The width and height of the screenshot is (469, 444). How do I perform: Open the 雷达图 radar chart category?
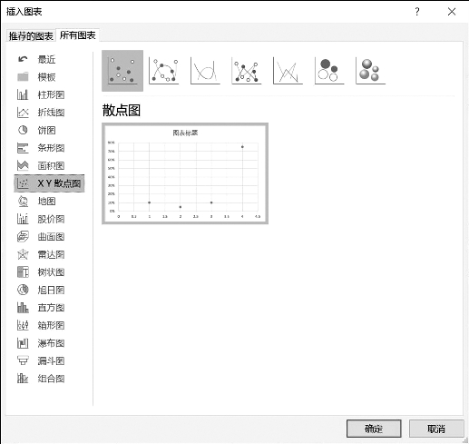click(x=41, y=254)
